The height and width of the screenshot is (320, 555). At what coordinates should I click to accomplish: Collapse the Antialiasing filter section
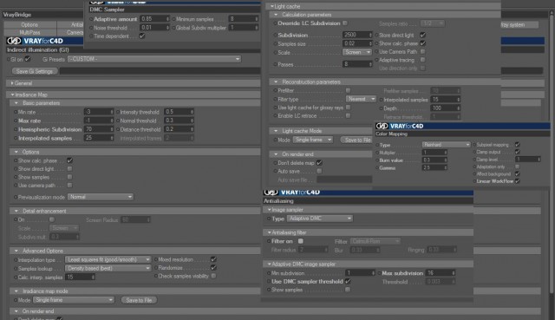click(270, 232)
